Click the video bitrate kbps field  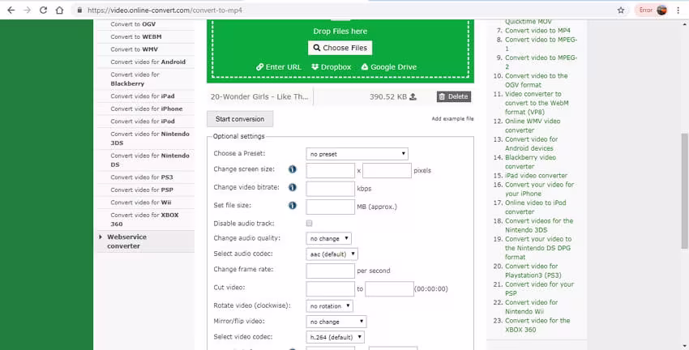(x=331, y=189)
